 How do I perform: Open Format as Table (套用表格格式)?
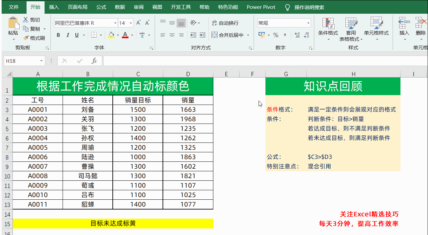[x=351, y=29]
